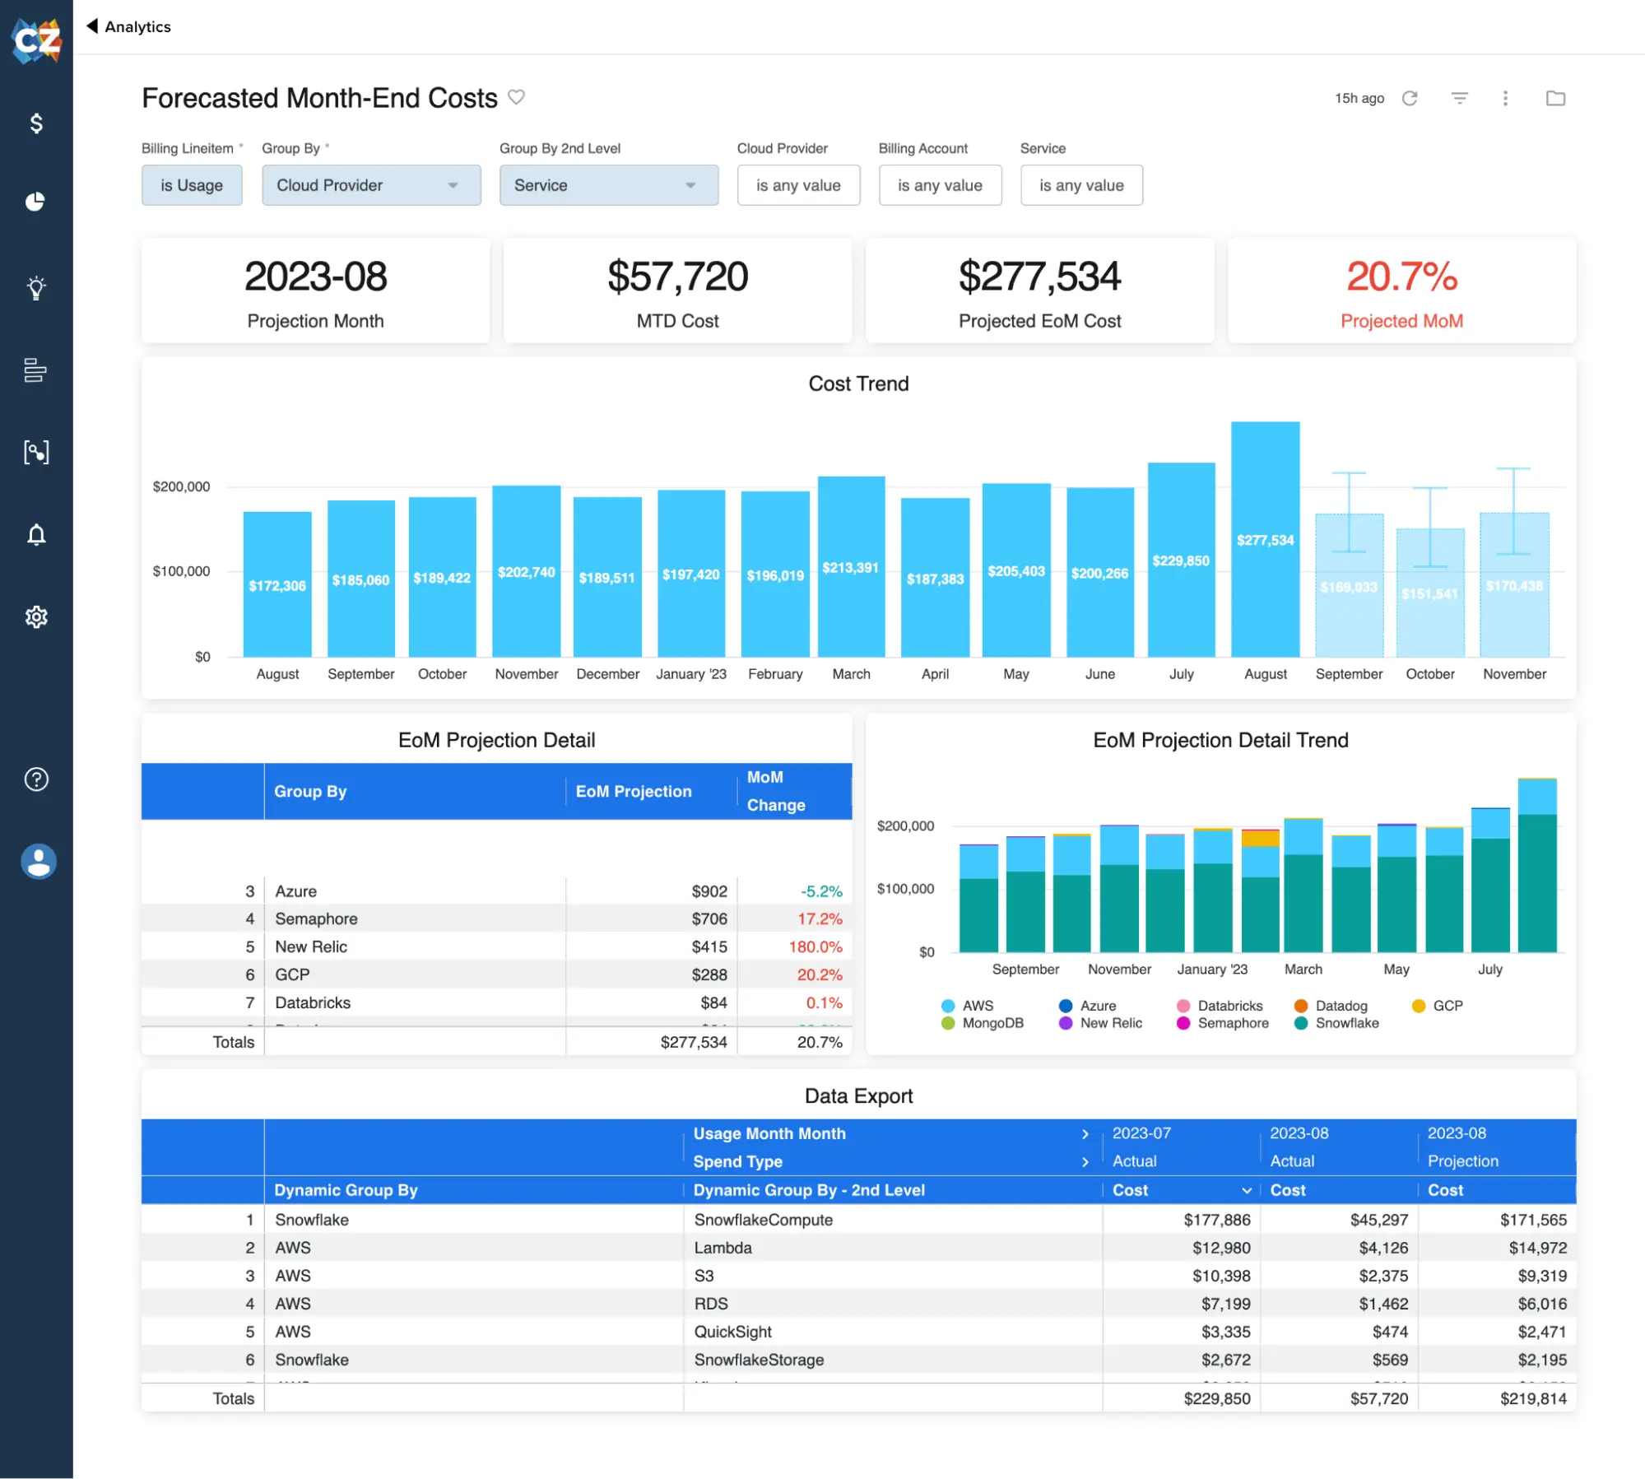
Task: Toggle Databricks series in chart legend
Action: coord(1220,1006)
